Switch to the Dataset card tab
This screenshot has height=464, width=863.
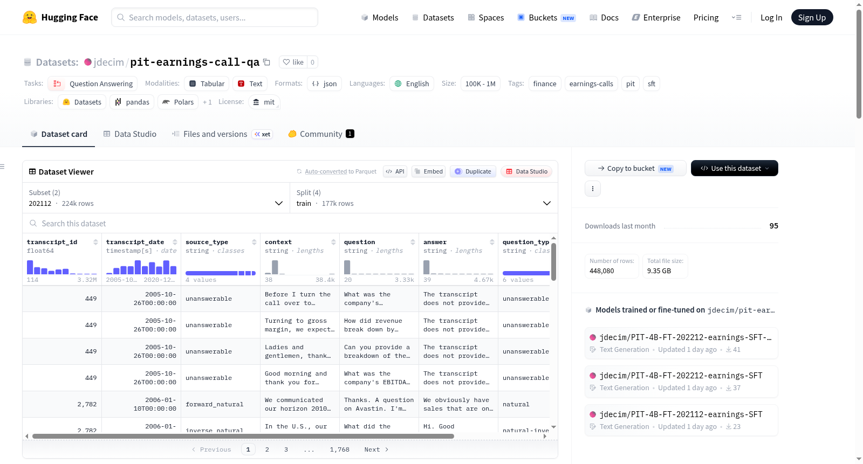[x=59, y=134]
